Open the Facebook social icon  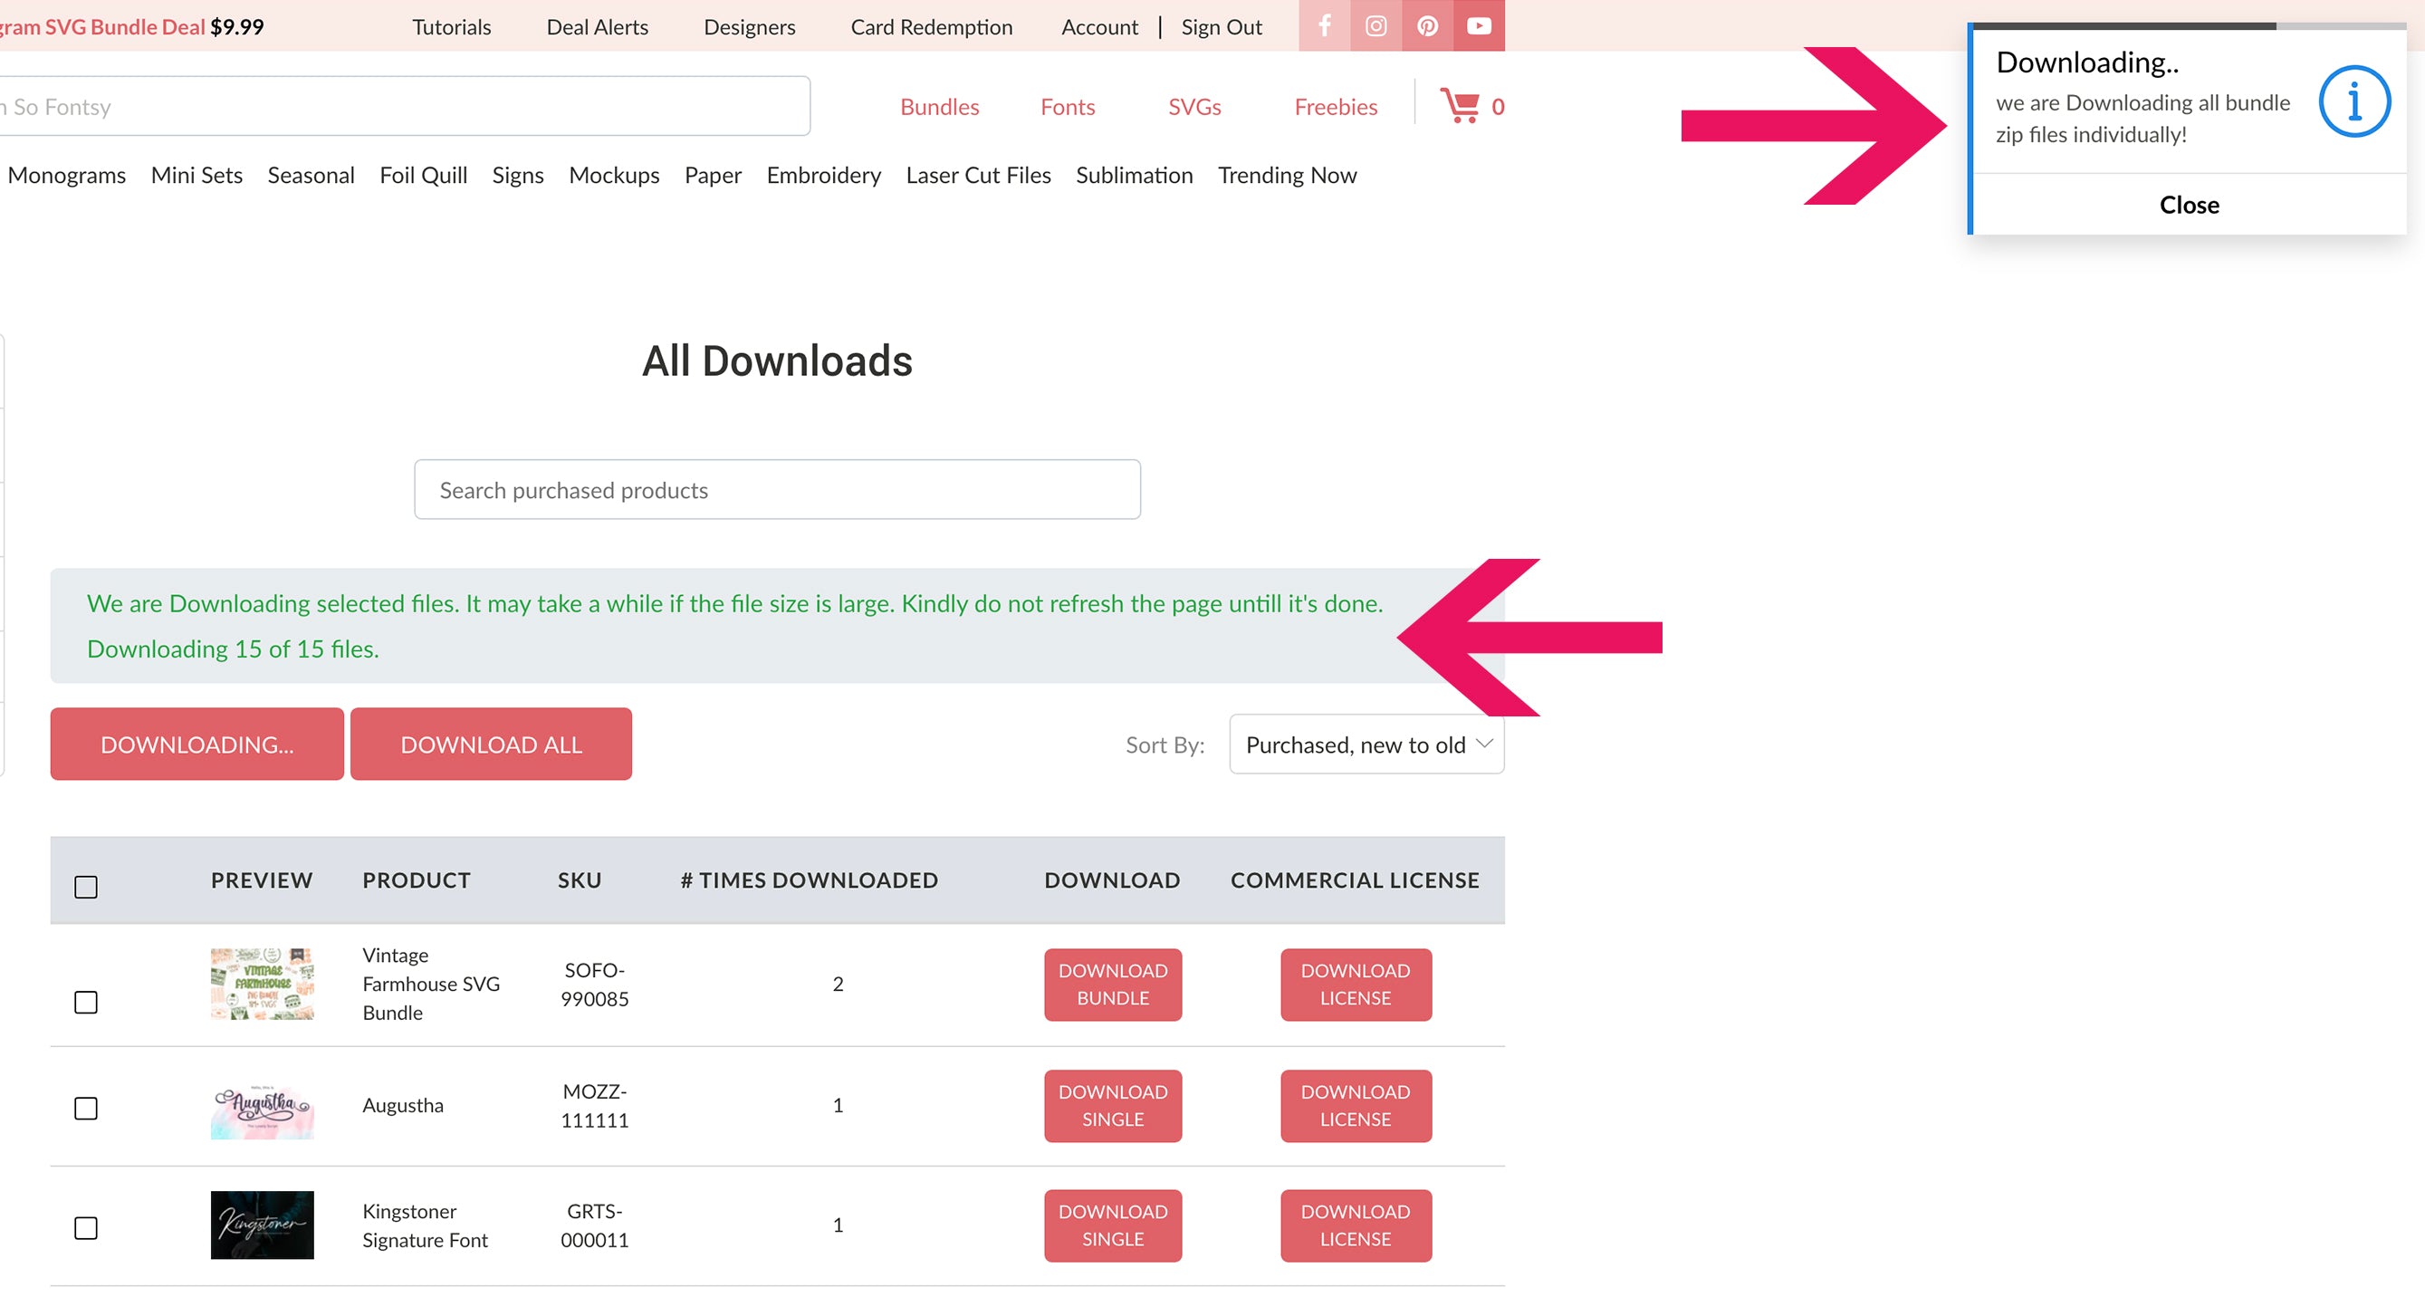pyautogui.click(x=1324, y=25)
